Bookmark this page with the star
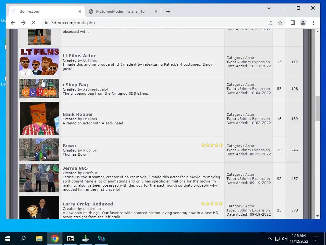 click(x=280, y=23)
